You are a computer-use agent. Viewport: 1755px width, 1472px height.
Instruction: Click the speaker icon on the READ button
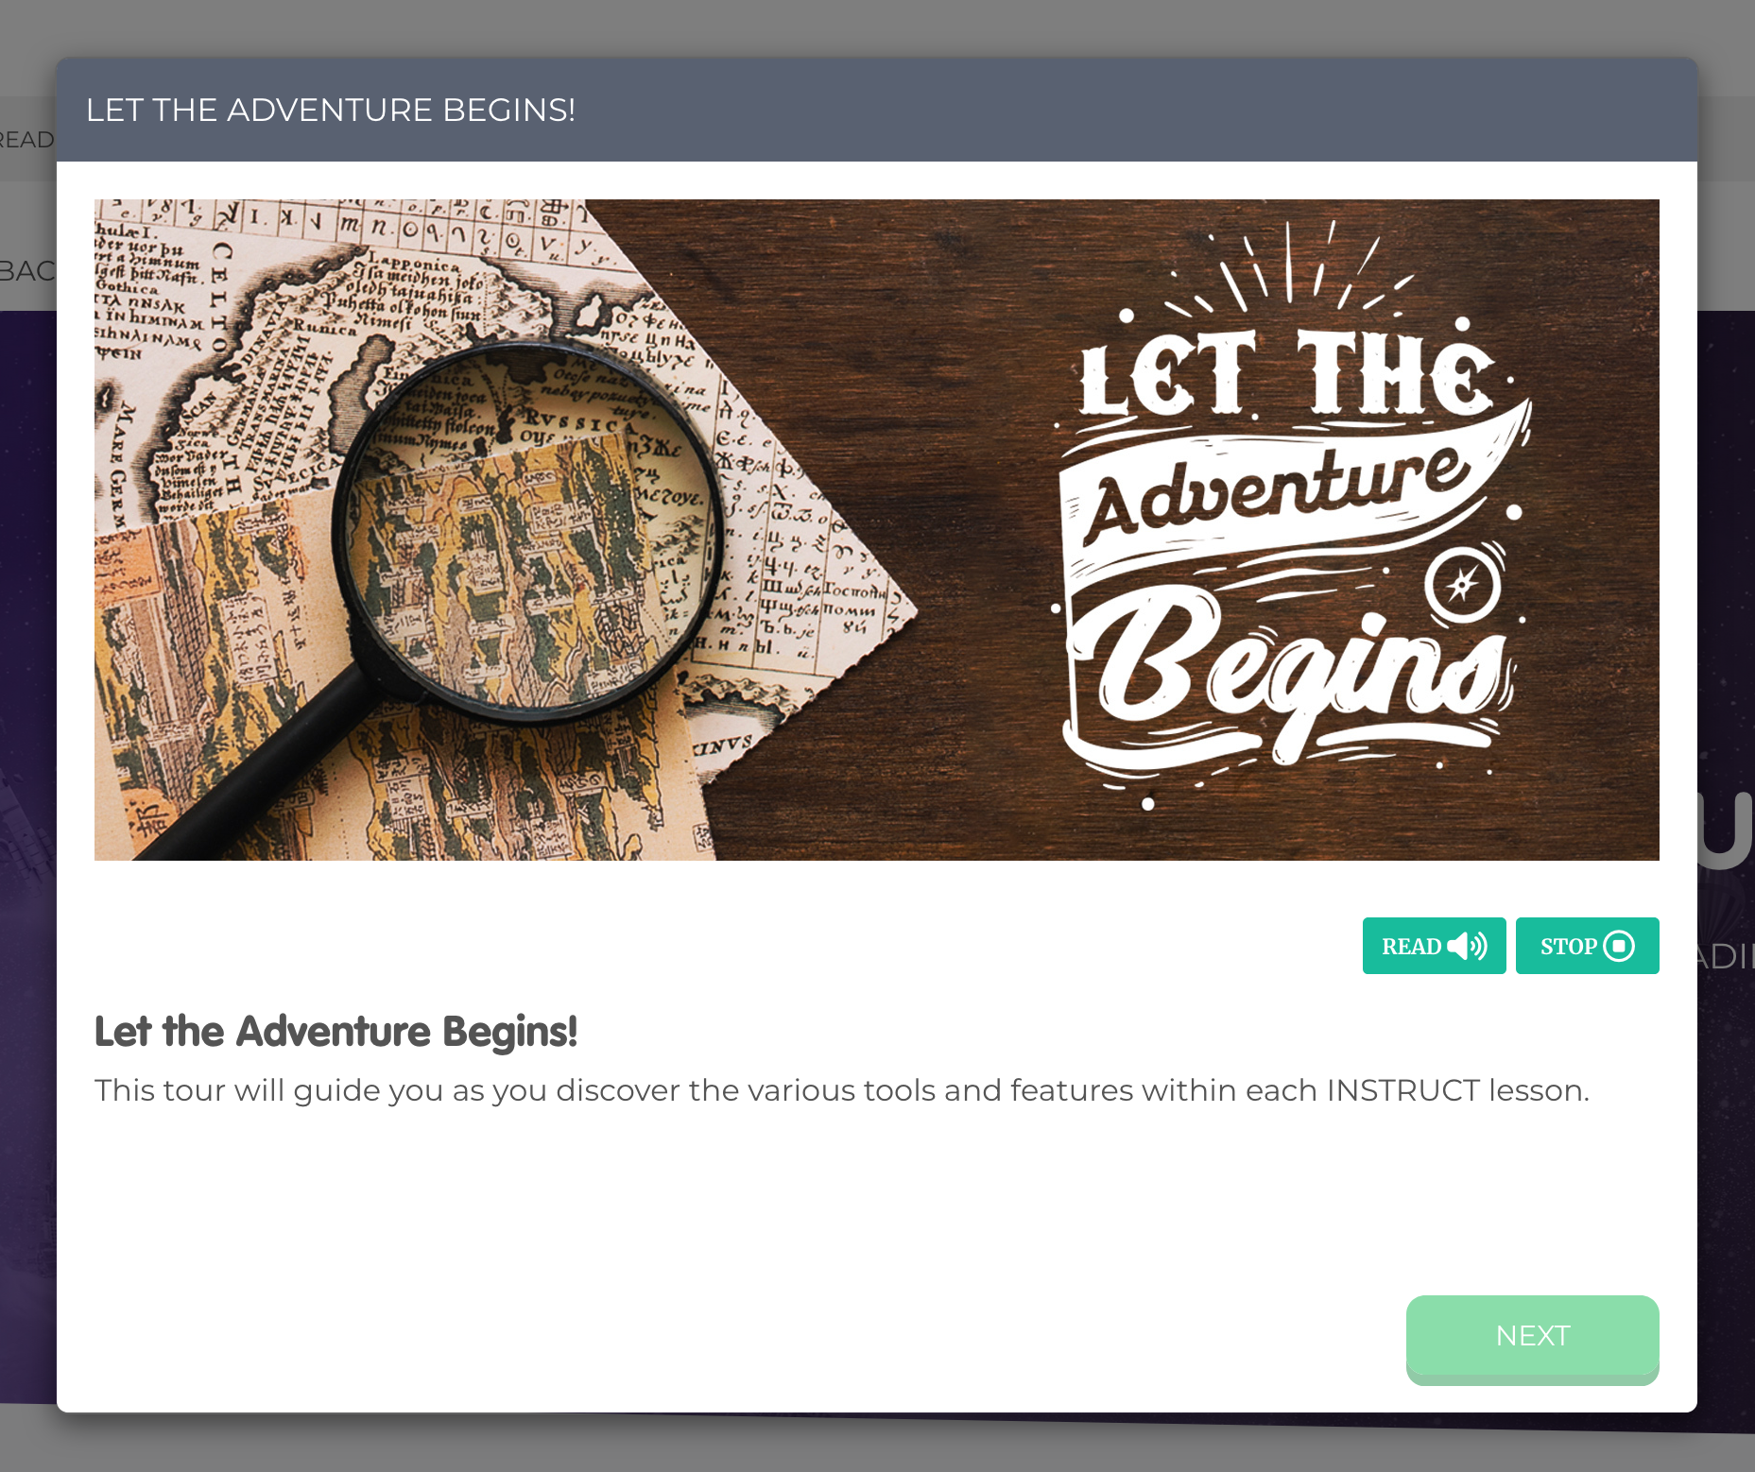[1467, 946]
